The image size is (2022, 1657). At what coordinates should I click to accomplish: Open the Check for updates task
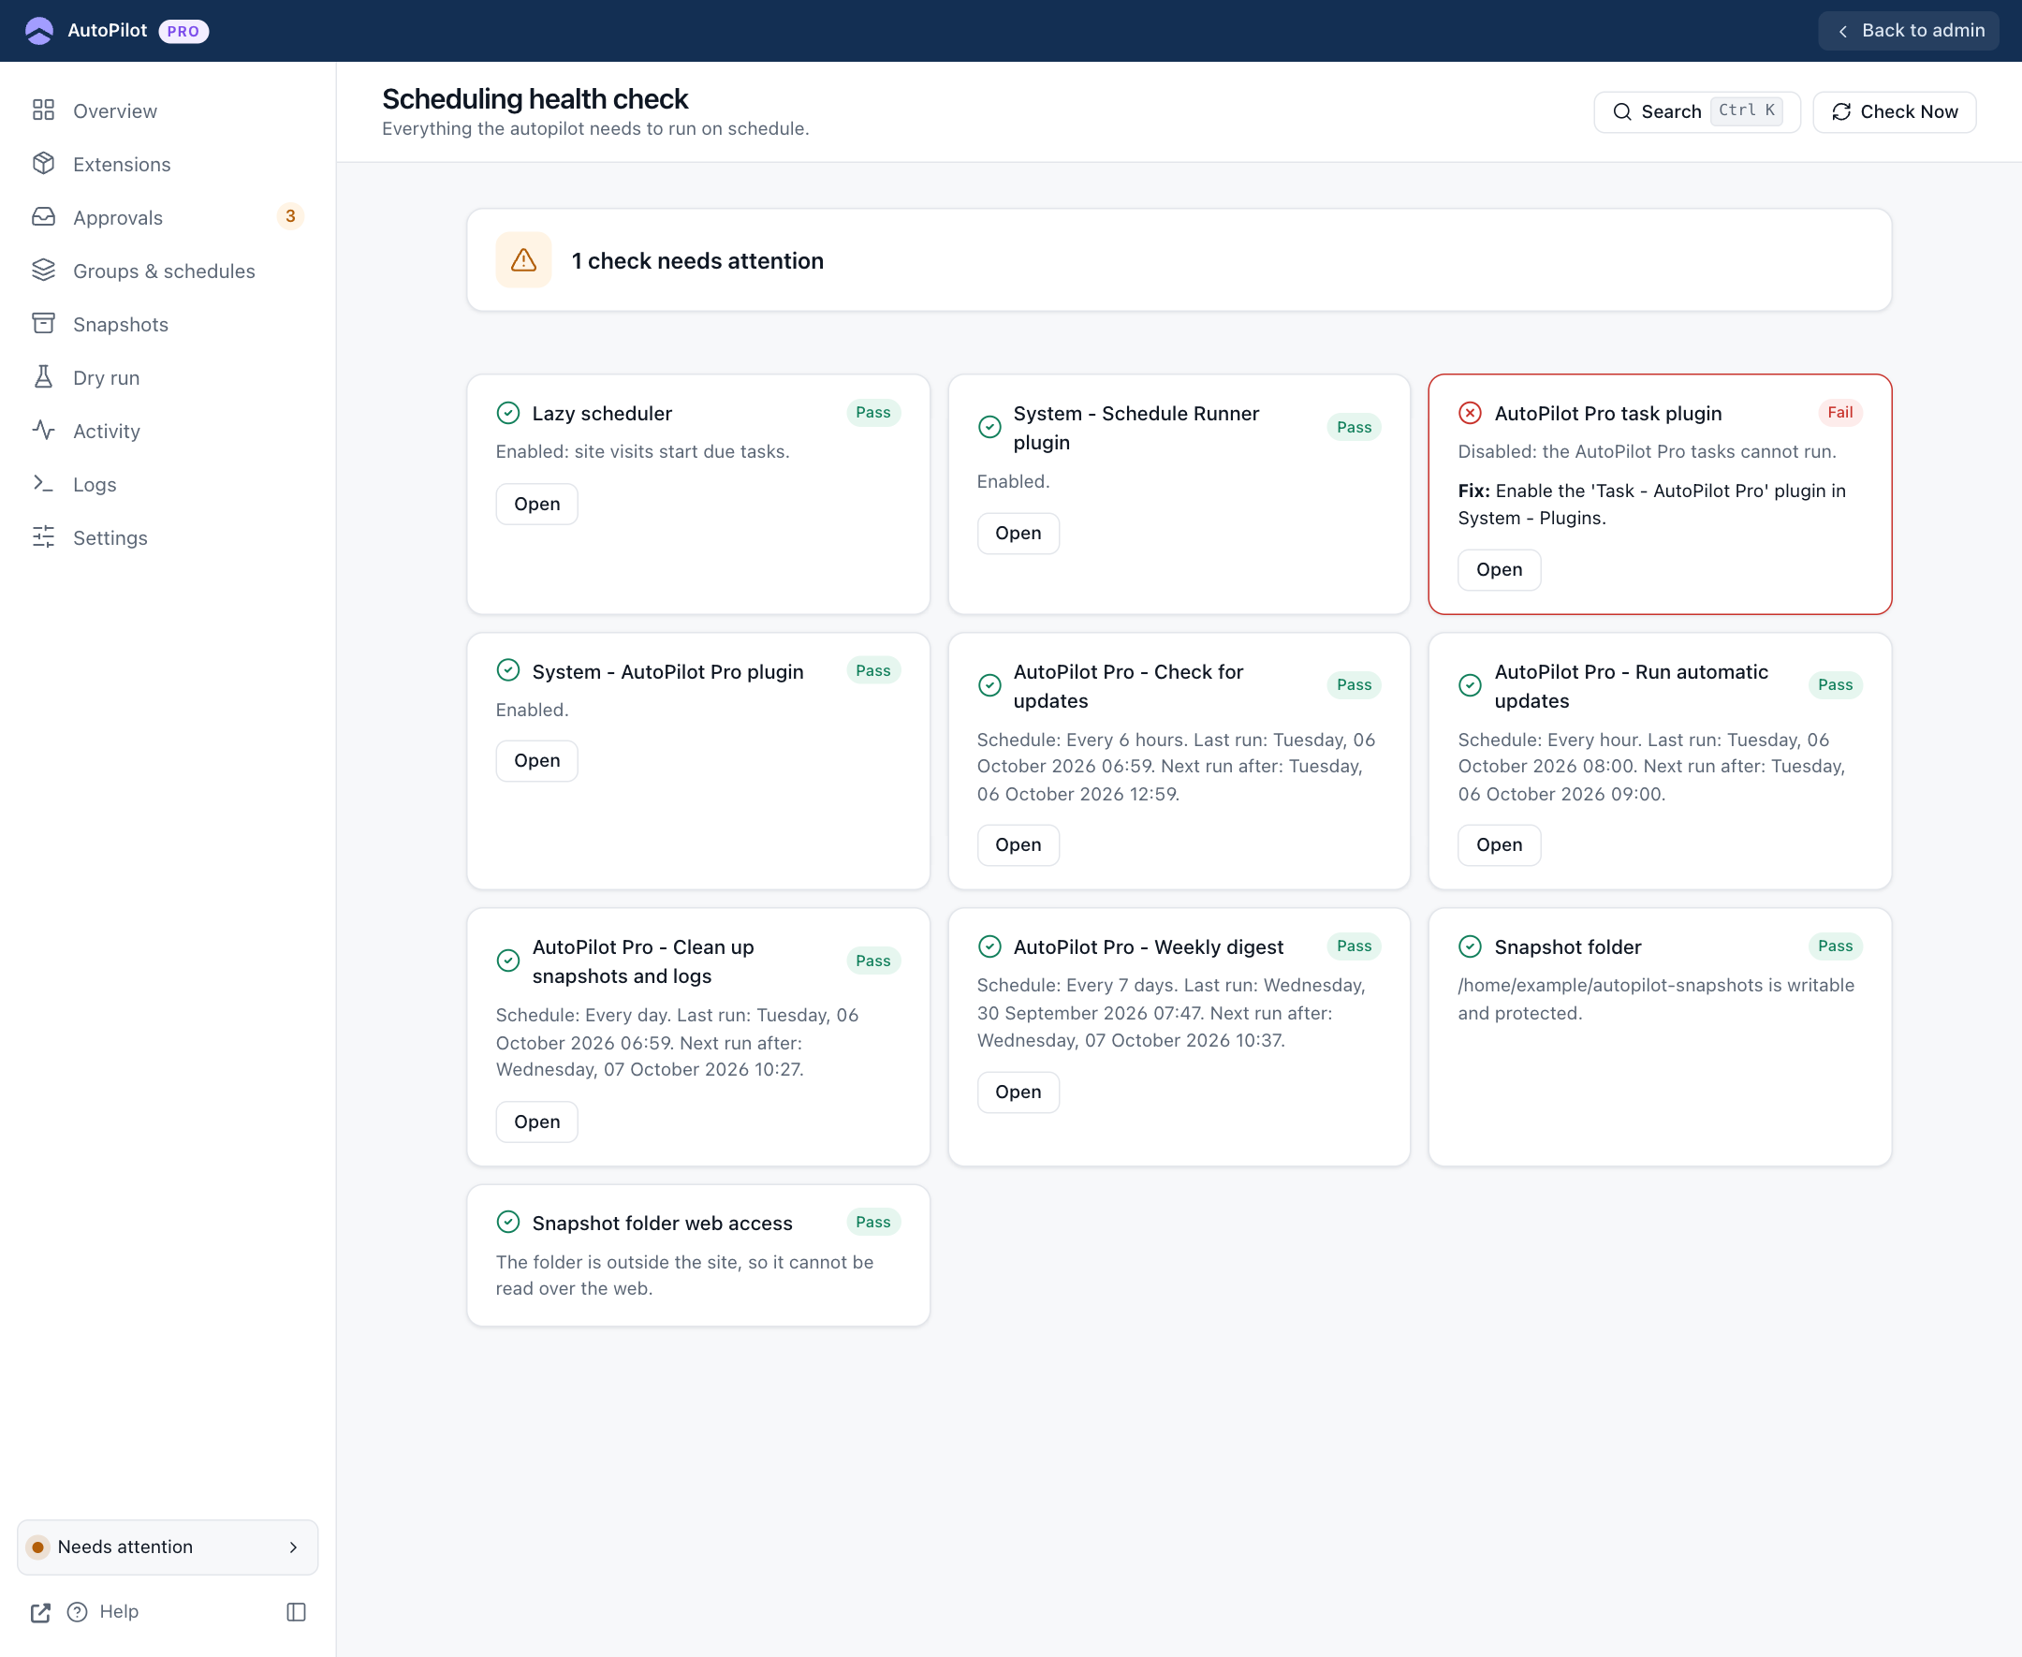[1018, 844]
